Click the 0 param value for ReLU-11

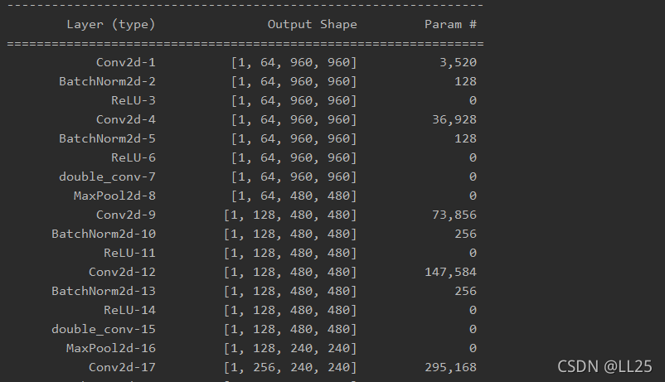coord(473,253)
